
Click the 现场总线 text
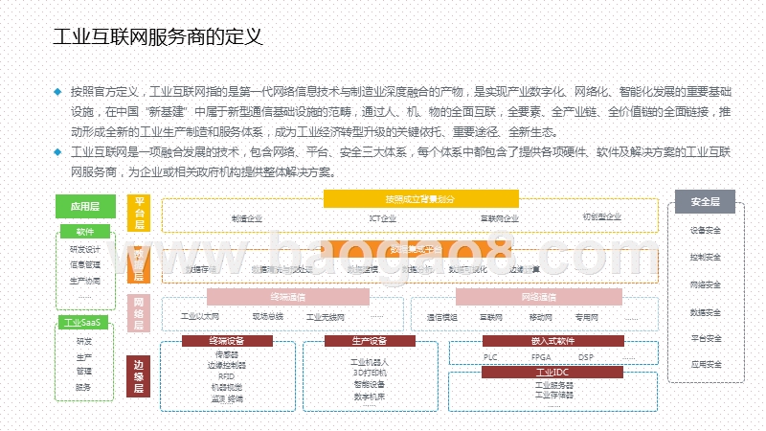tap(268, 317)
